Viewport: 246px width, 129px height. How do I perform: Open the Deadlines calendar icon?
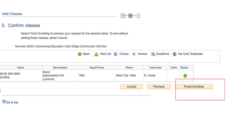[153, 54]
